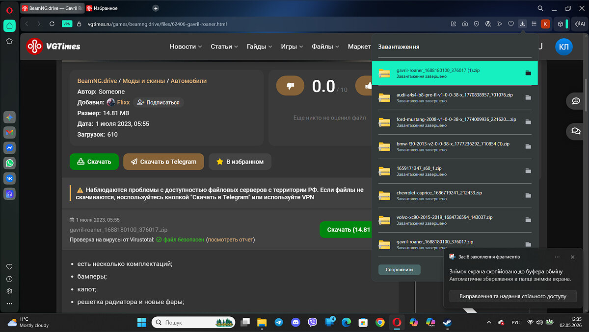Image resolution: width=589 pixels, height=332 pixels.
Task: Open the sidebar history clock icon
Action: (x=9, y=279)
